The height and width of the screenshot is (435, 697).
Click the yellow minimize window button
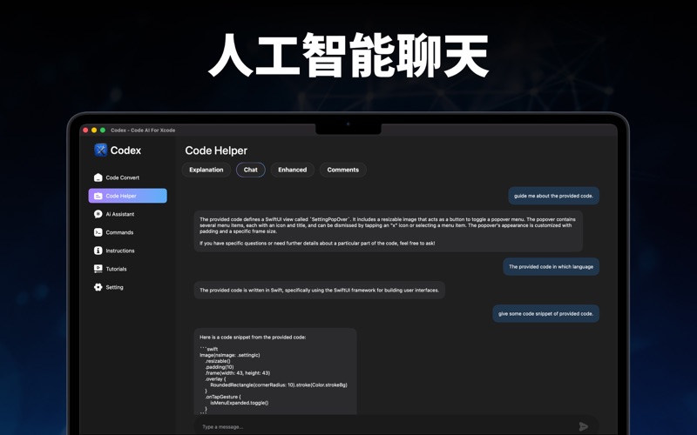[x=94, y=130]
